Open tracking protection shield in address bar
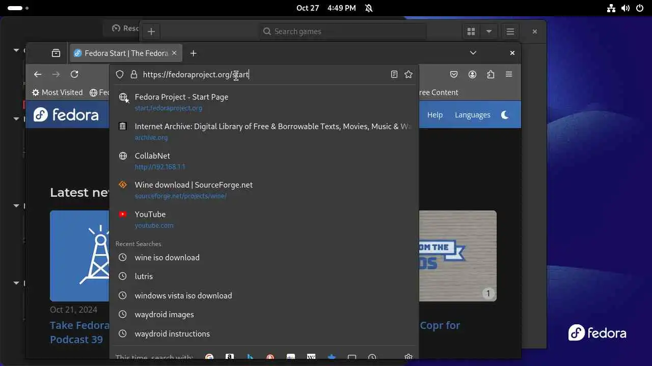The width and height of the screenshot is (652, 366). (x=120, y=74)
